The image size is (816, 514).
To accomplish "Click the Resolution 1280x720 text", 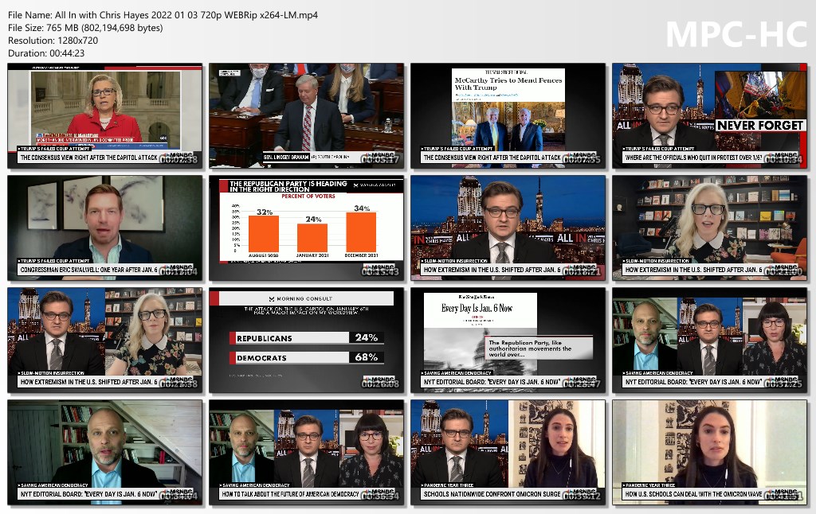I will pos(53,41).
